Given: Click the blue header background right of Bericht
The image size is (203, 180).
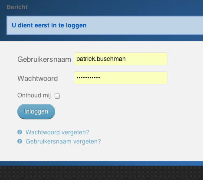Looking at the screenshot, I should 116,7.
